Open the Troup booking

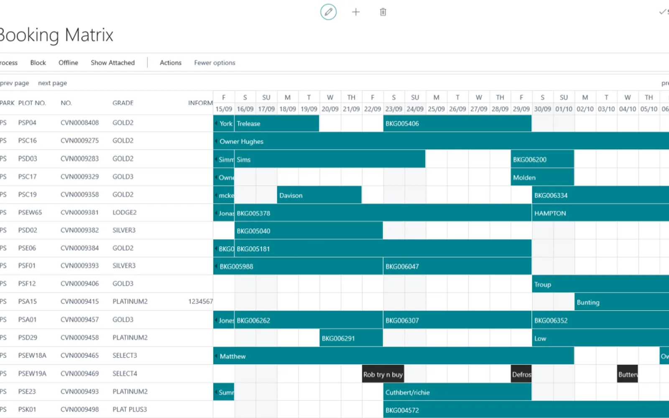tap(600, 284)
